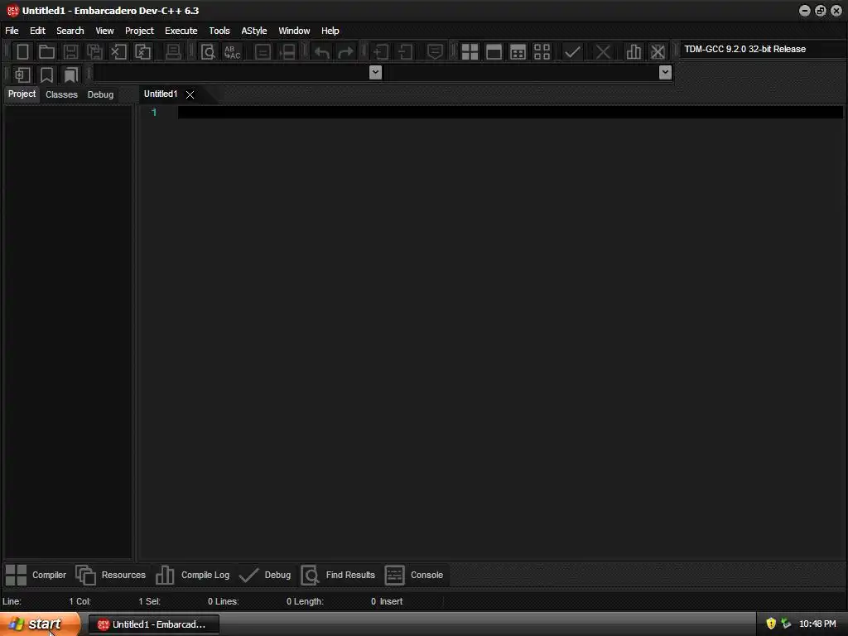Click the Untitled1 - Embarcadero taskbar button
This screenshot has width=848, height=636.
(x=153, y=624)
